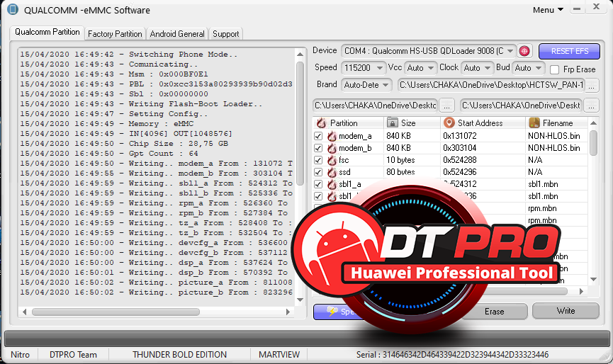
Task: Click the second Desktop path input field
Action: pyautogui.click(x=521, y=106)
